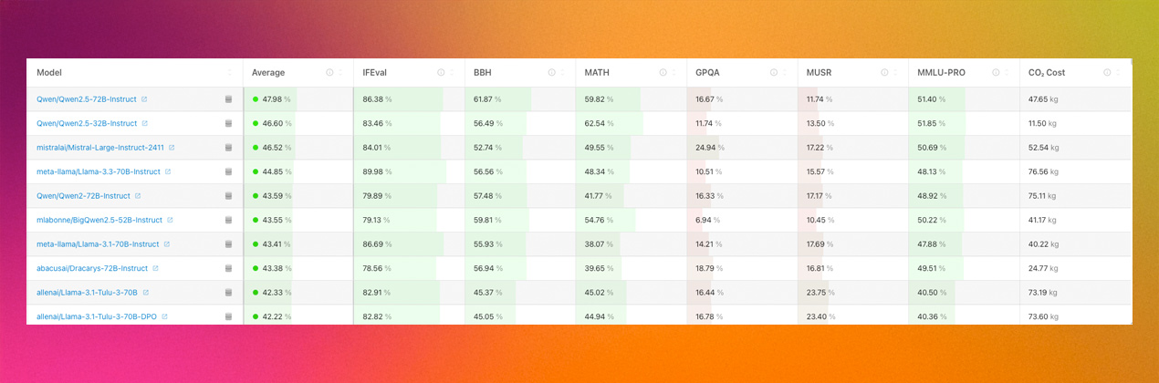Open external link icon beside Mistral-Large-Instruct-2411

coord(172,148)
